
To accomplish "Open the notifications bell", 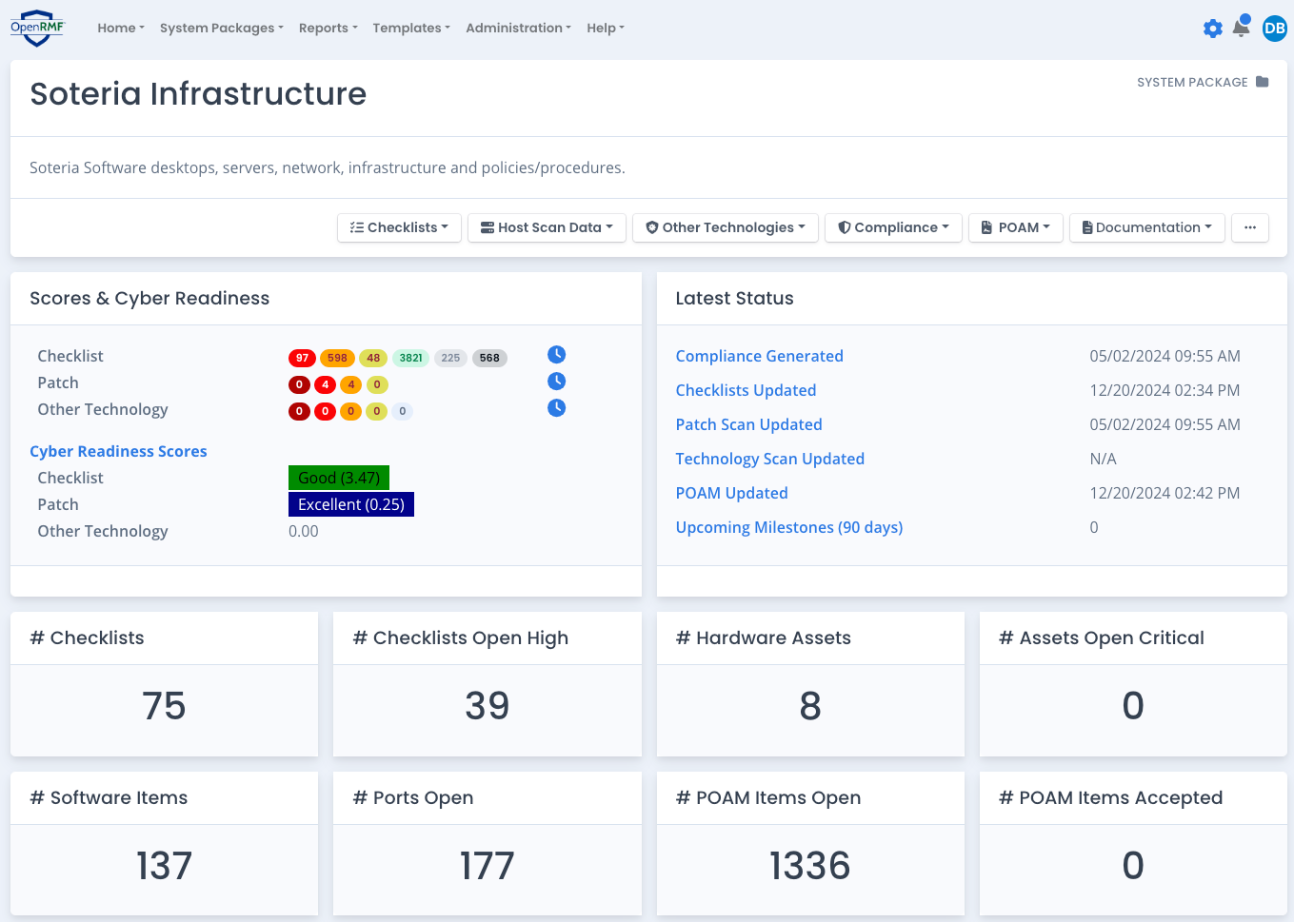I will tap(1242, 27).
